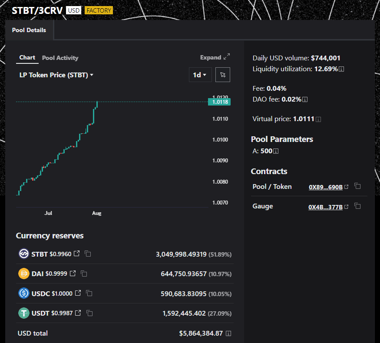
Task: Open the LP Token Price (STBT) dropdown
Action: click(x=56, y=75)
